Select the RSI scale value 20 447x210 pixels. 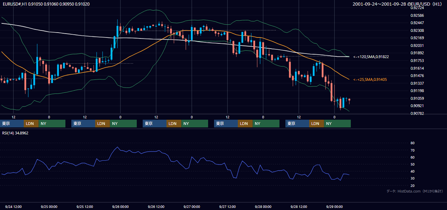(412, 185)
